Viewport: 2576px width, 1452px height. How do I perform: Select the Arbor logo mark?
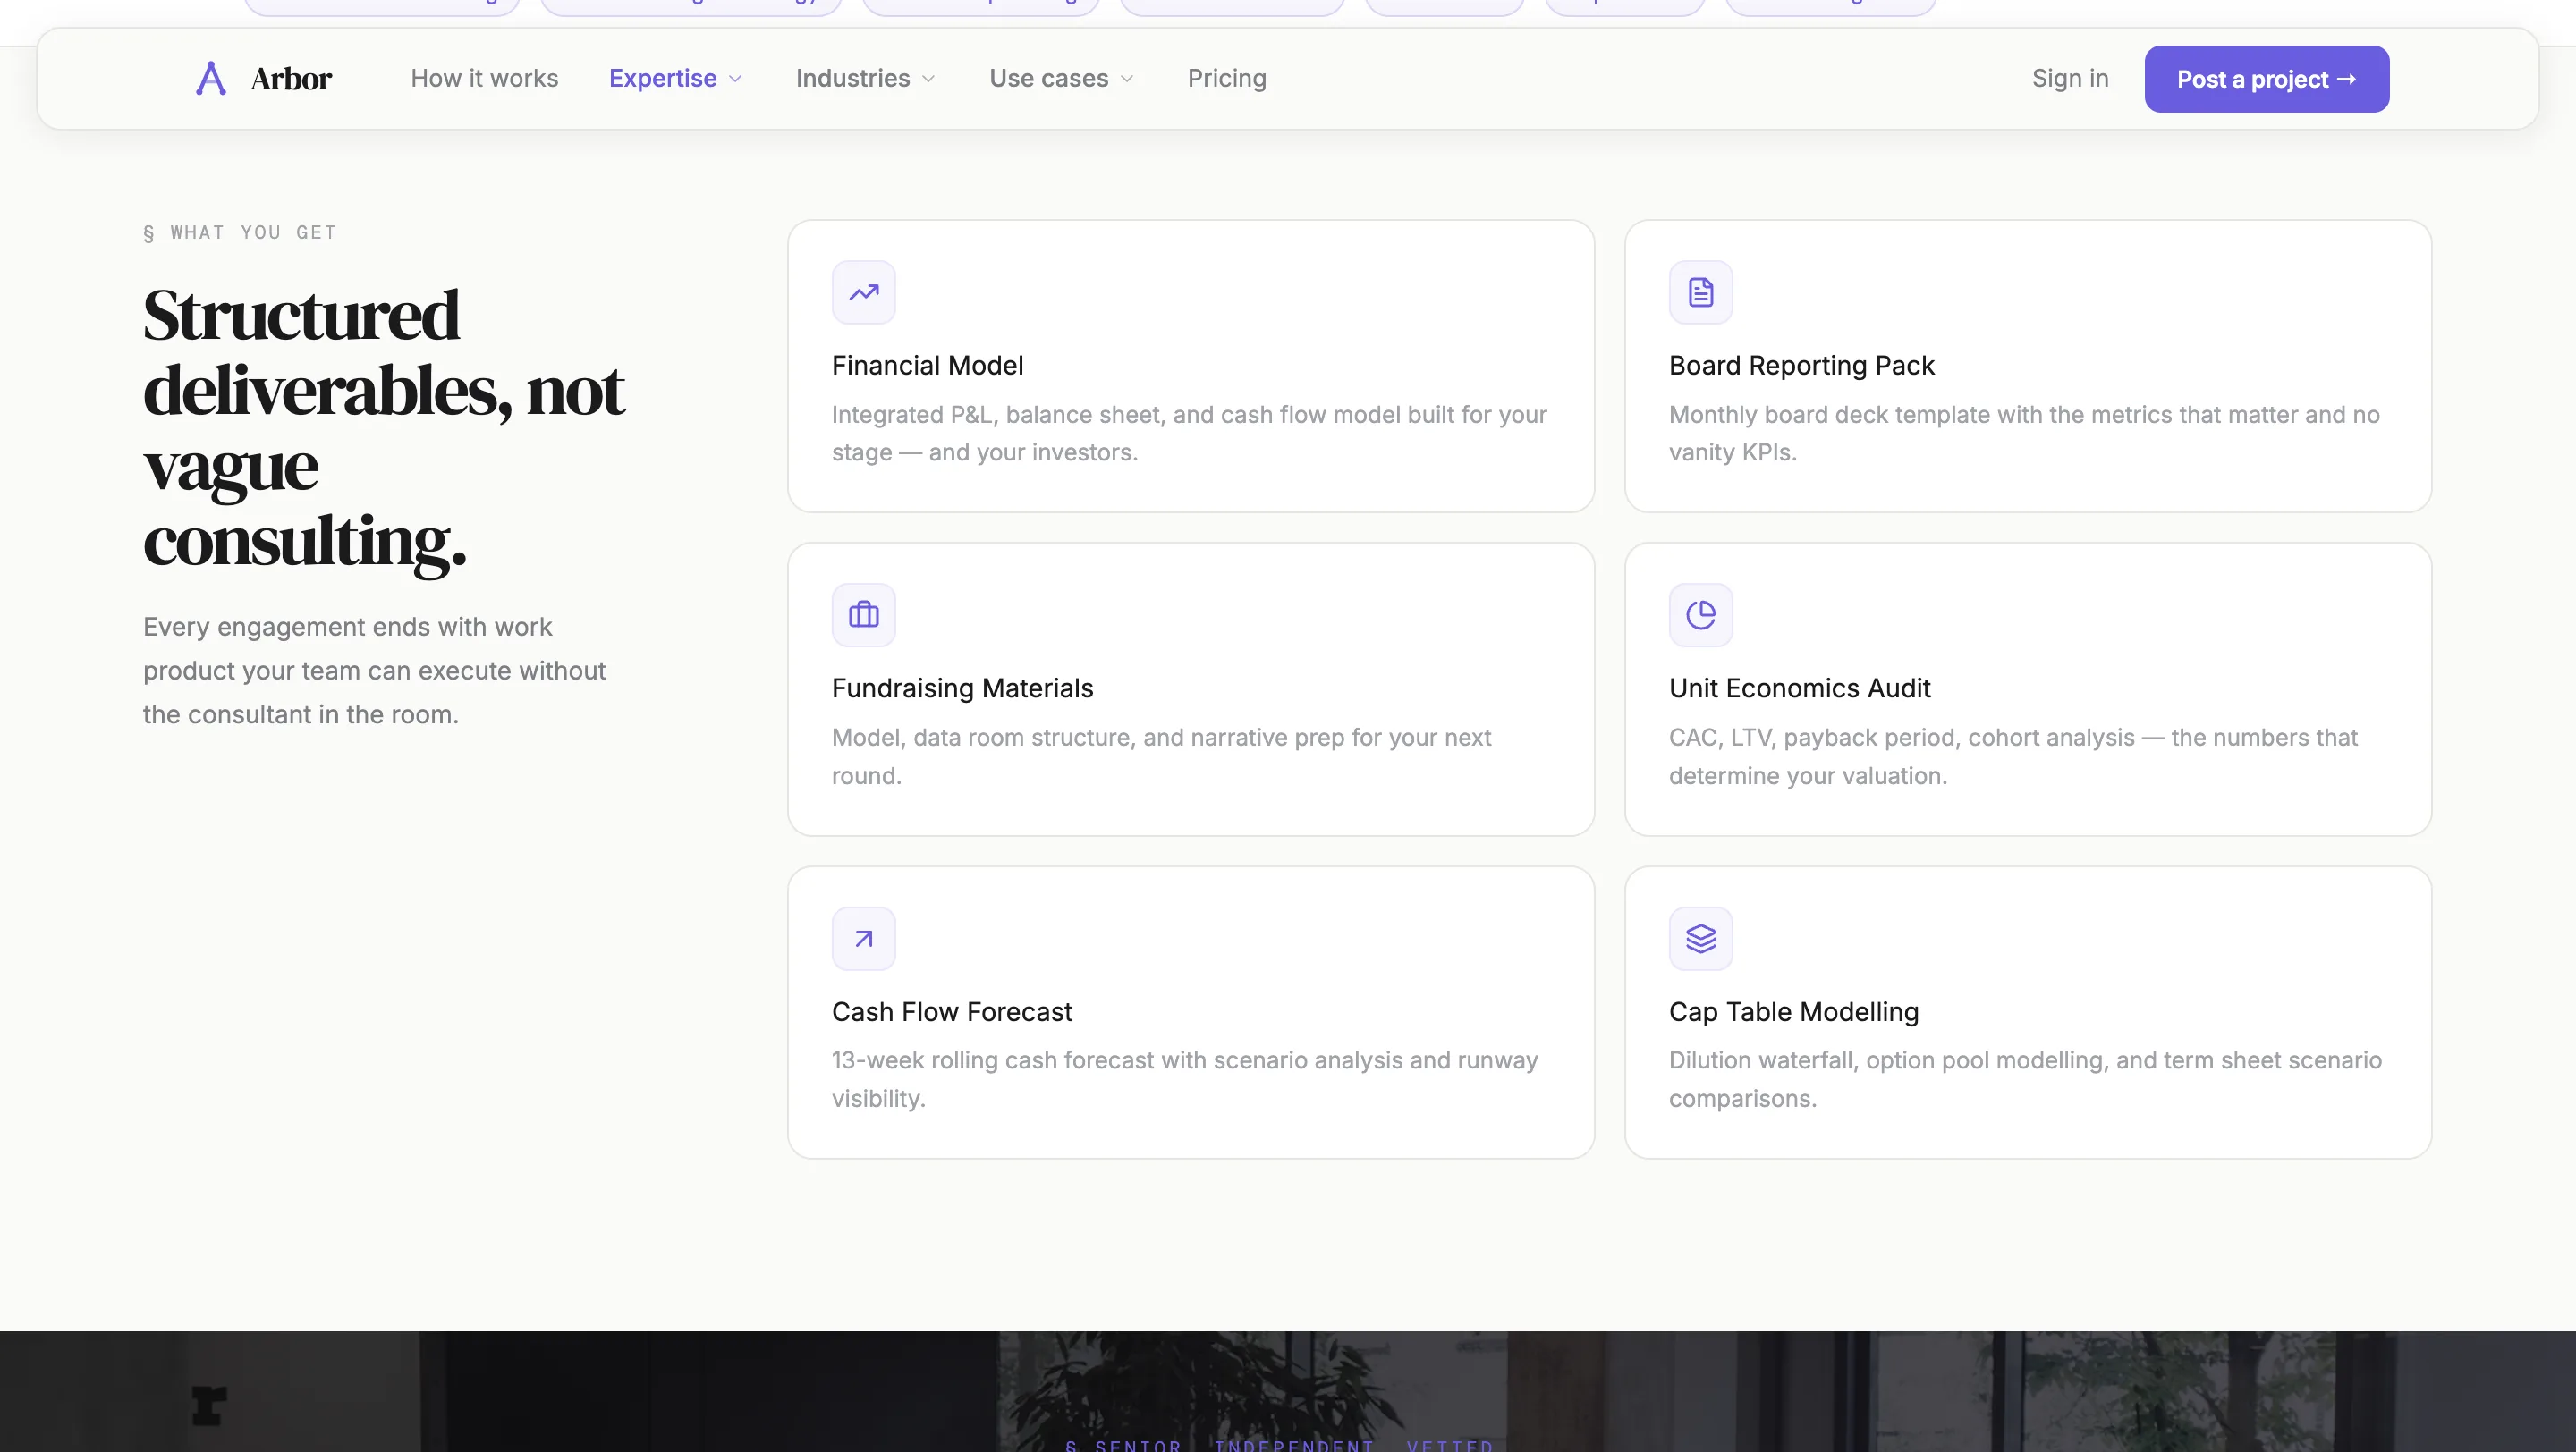click(210, 78)
